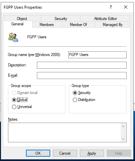This screenshot has width=135, height=161.
Task: Open the Attribute Editor tab
Action: [x=105, y=19]
